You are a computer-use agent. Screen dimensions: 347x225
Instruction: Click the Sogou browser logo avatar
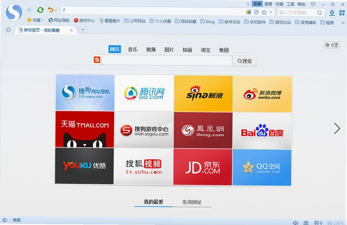pos(14,13)
